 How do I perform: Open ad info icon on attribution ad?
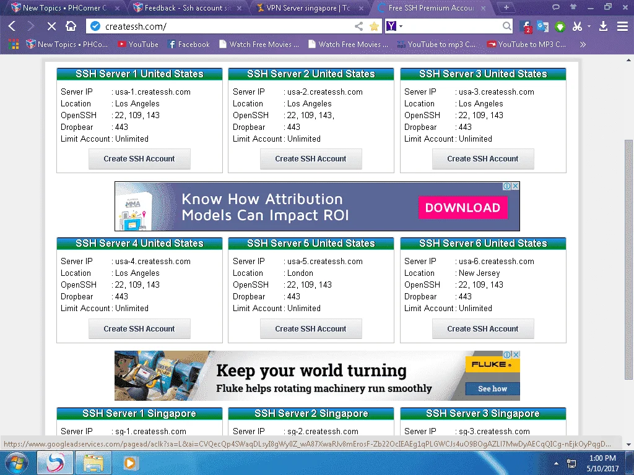(506, 186)
